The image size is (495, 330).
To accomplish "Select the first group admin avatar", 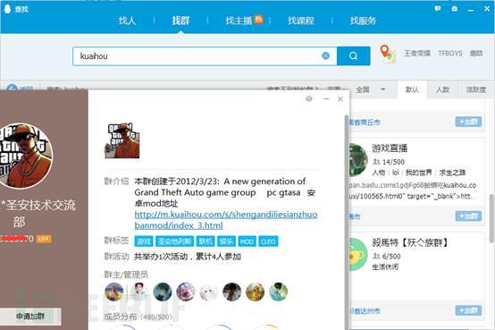I will coord(114,292).
